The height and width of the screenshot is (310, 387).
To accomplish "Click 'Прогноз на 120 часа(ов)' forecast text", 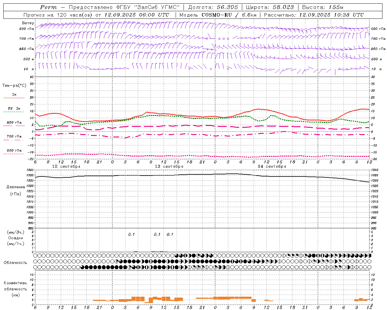I will 58,15.
